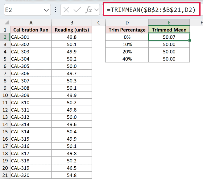Select column B header
This screenshot has height=179, width=203.
point(72,23)
